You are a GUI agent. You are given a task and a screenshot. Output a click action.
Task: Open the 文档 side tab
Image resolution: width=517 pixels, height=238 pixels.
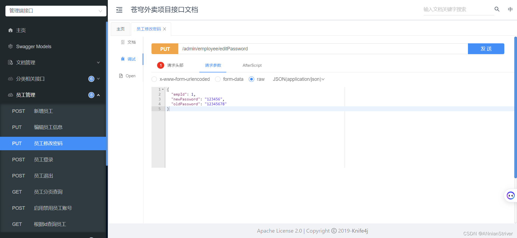click(x=128, y=42)
